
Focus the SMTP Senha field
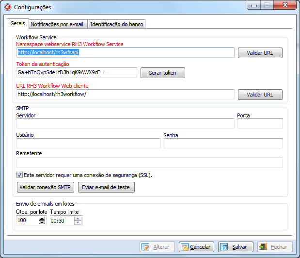click(x=223, y=143)
